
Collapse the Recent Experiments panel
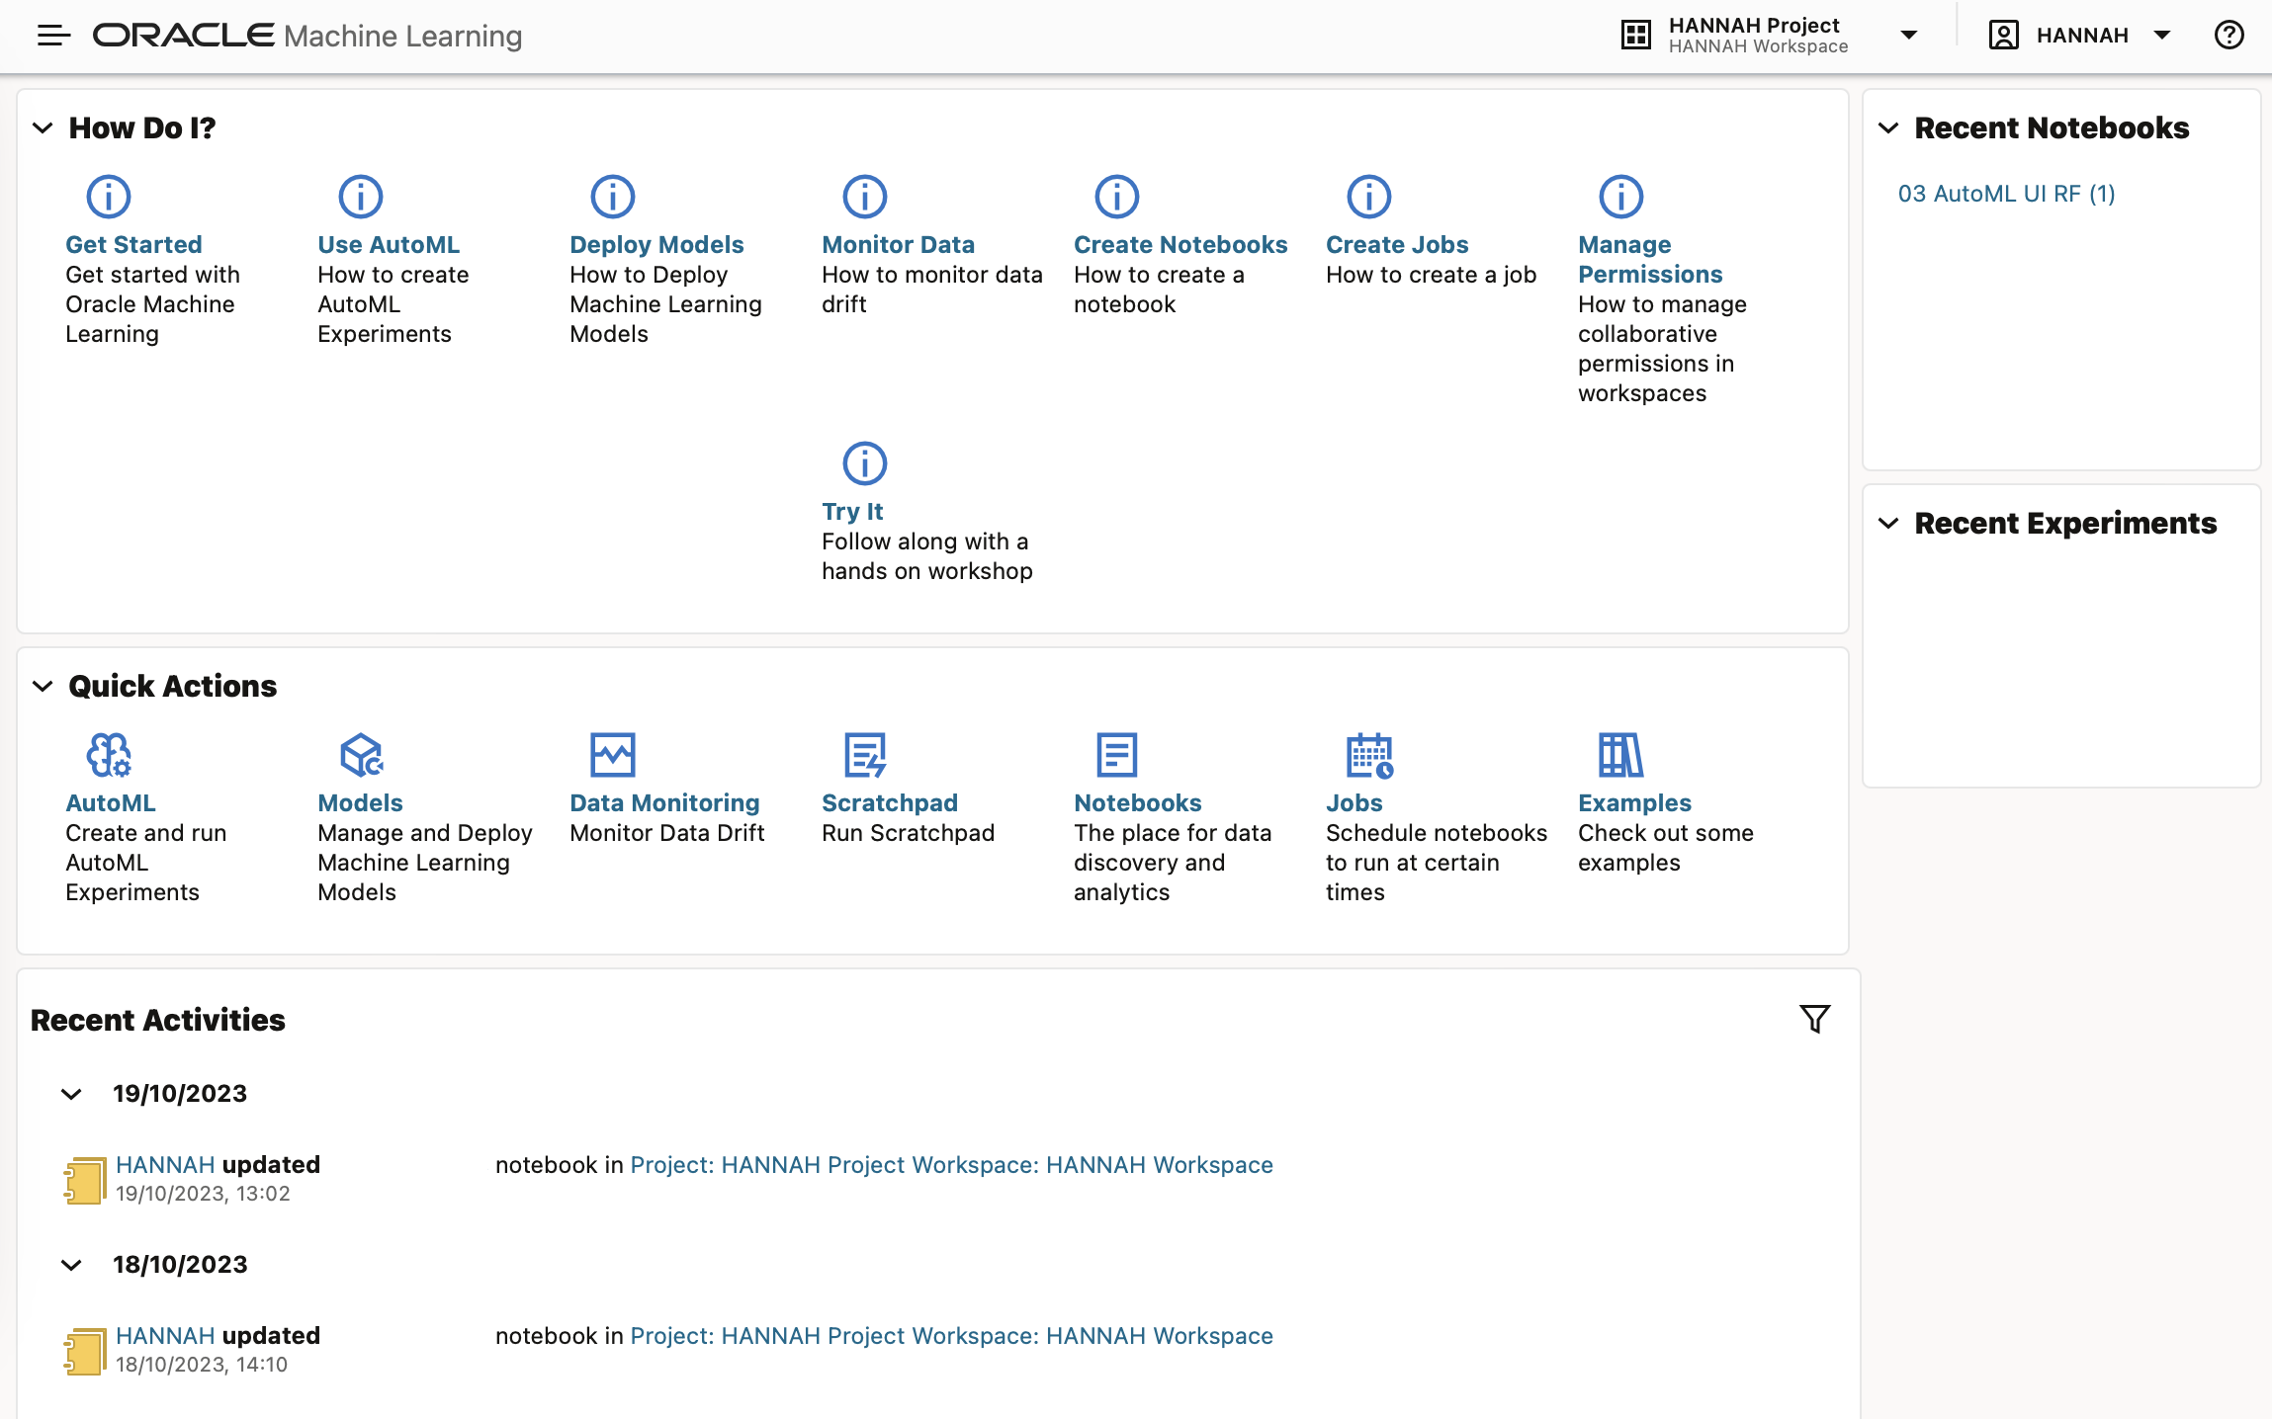coord(1888,524)
